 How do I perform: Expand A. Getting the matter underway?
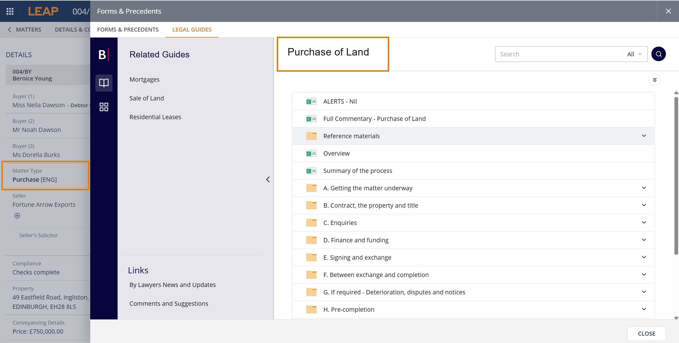(368, 188)
